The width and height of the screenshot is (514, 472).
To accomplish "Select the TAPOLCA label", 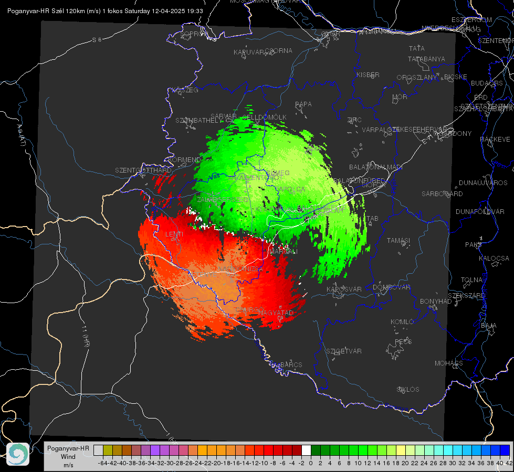I will pos(290,189).
